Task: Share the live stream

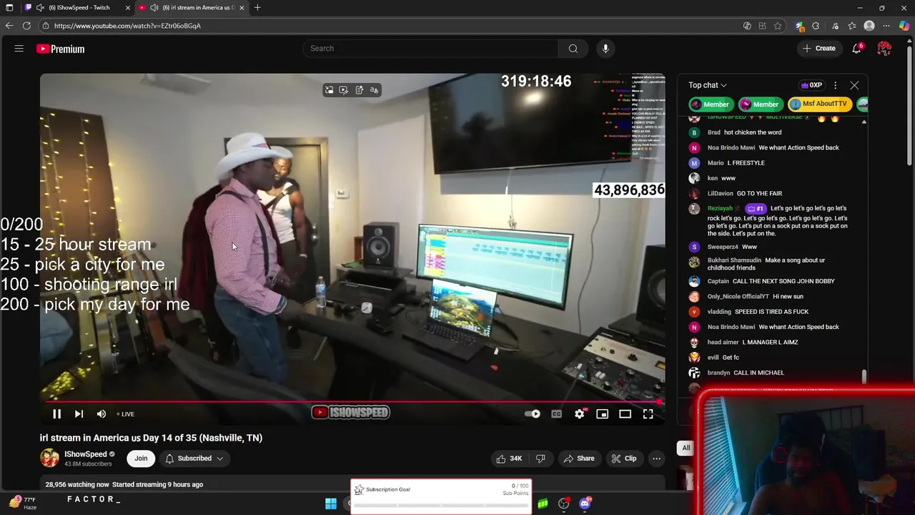Action: [x=579, y=458]
